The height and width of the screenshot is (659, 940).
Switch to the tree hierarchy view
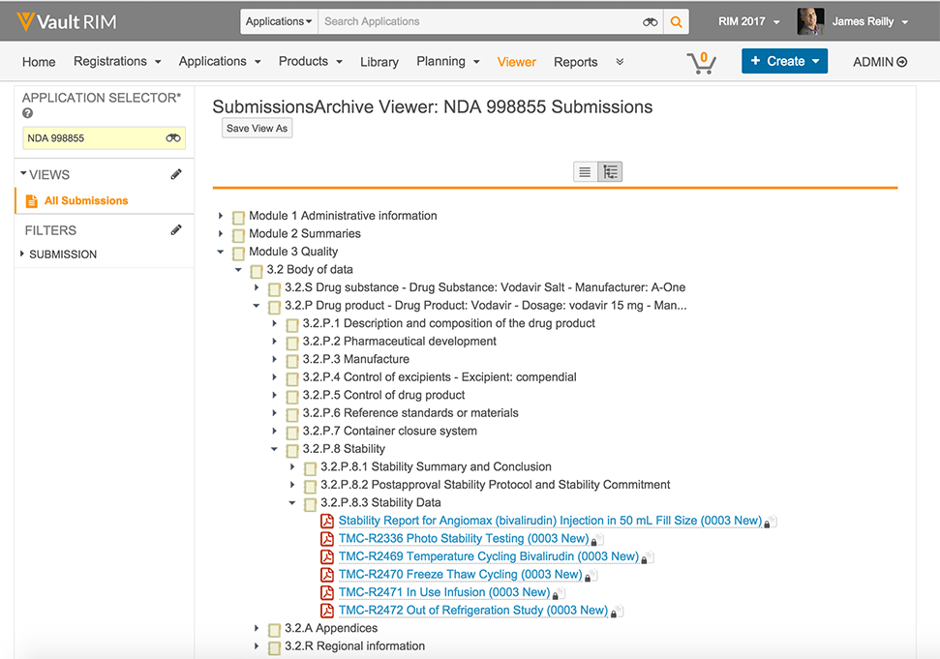610,172
